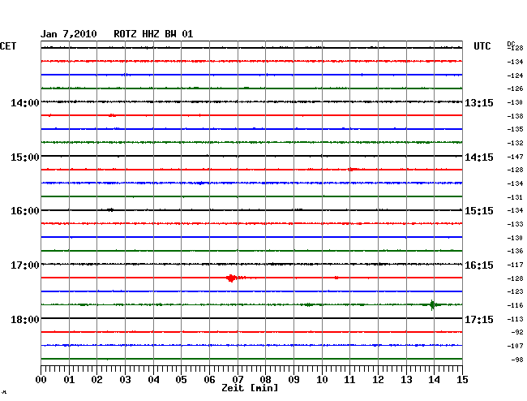Image resolution: width=527 pixels, height=401 pixels.
Task: Click the DC offset value '-117'
Action: (515, 265)
